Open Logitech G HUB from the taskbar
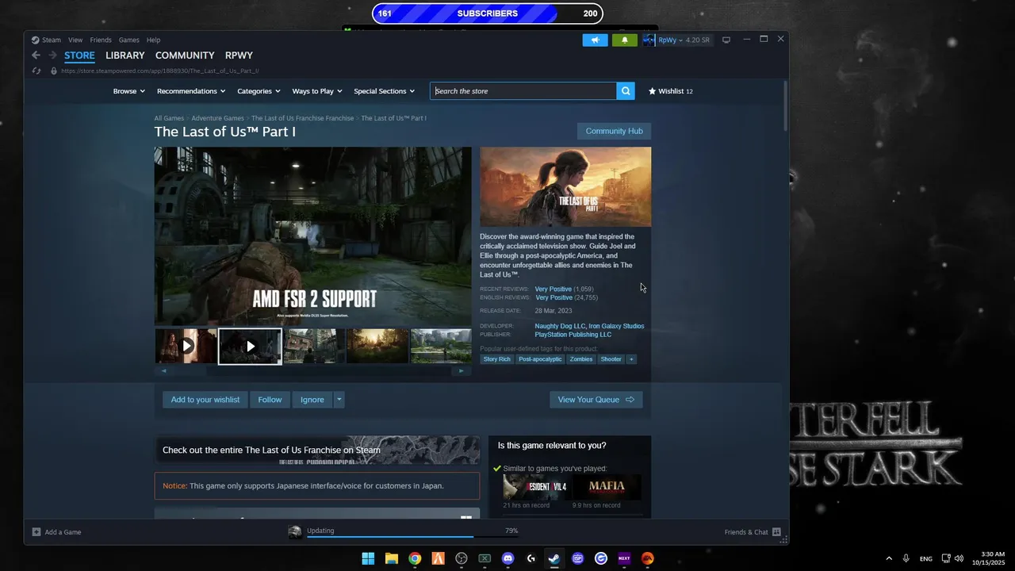The width and height of the screenshot is (1015, 571). pos(531,558)
